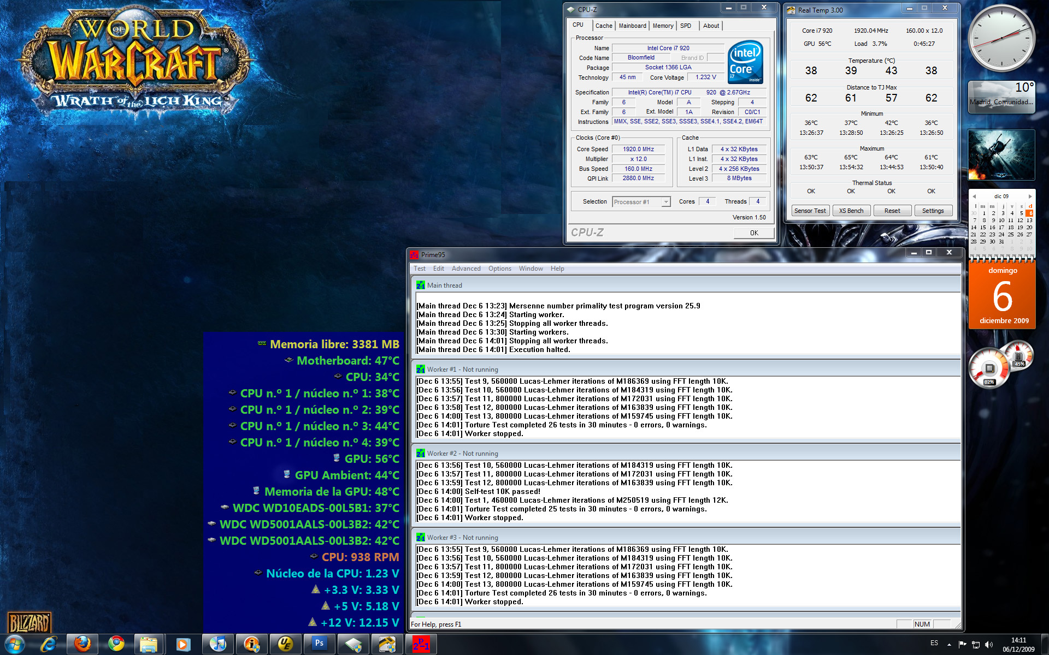Open Windows Explorer folder icon in taskbar
The height and width of the screenshot is (655, 1049).
click(149, 644)
